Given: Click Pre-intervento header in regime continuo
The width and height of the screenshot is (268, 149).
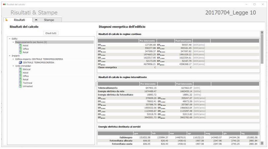Looking at the screenshot, I should (x=147, y=41).
